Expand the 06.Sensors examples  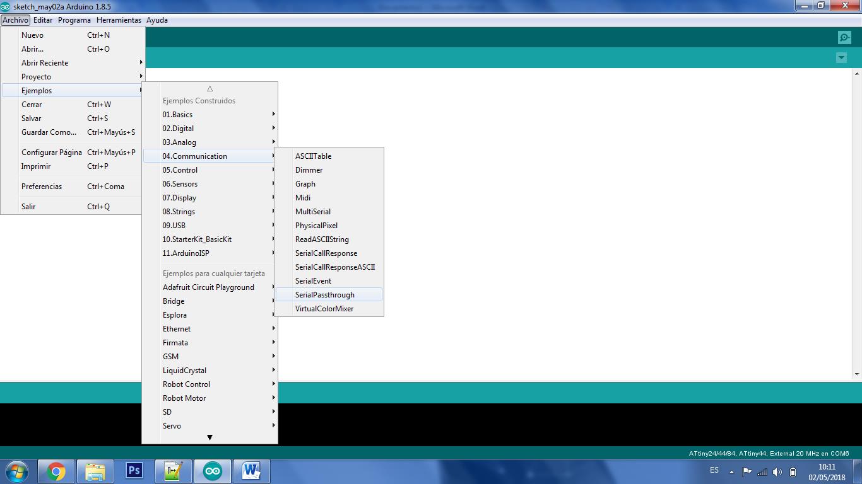(210, 184)
